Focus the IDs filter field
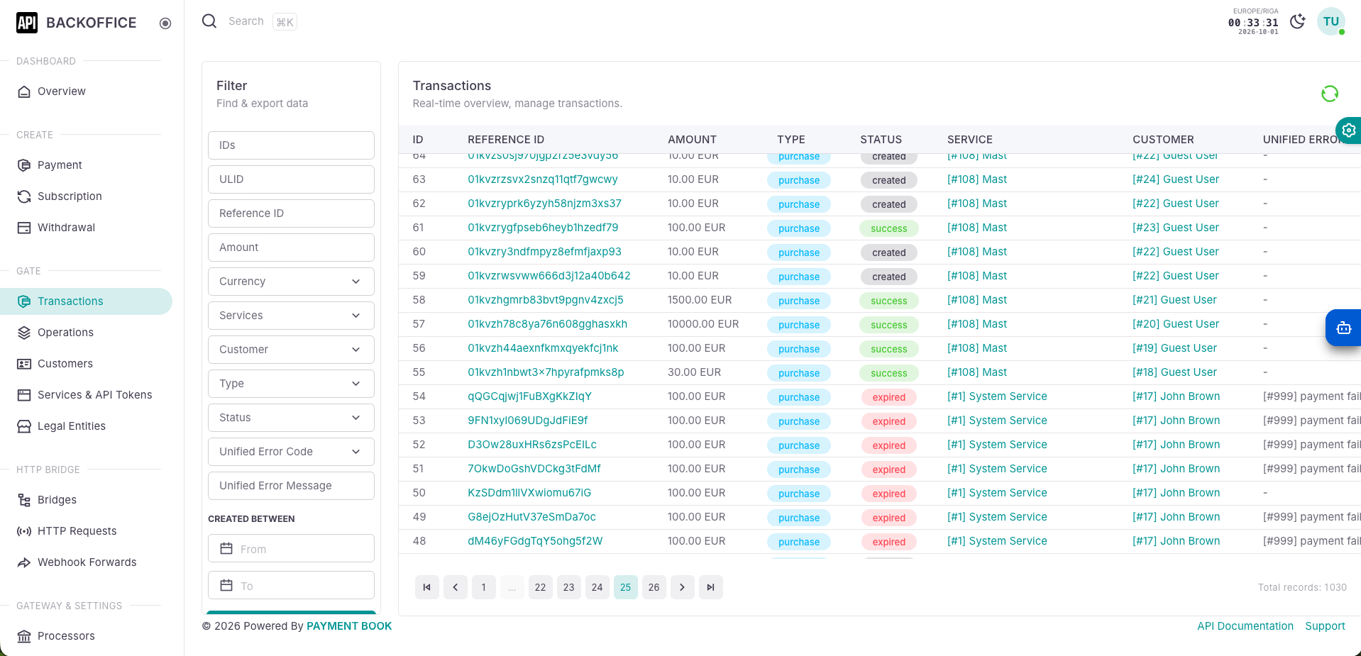Image resolution: width=1361 pixels, height=656 pixels. [291, 145]
